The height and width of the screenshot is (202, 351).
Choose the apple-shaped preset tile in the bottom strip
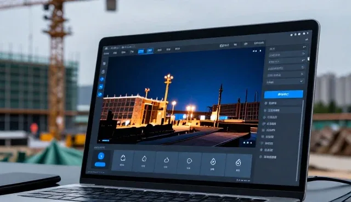pos(166,162)
